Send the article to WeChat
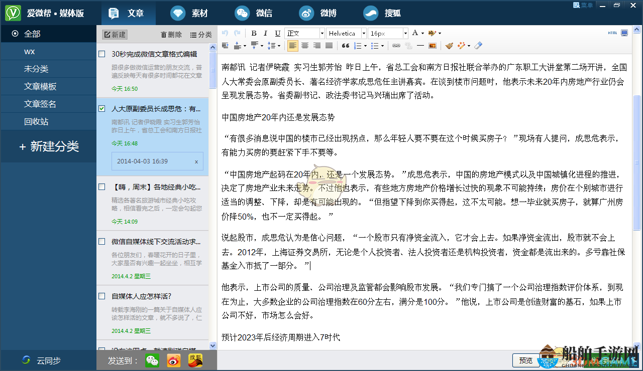The image size is (643, 371). click(x=152, y=360)
